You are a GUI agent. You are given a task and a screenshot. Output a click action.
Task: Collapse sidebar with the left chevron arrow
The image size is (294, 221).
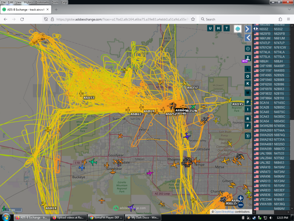pos(248,38)
